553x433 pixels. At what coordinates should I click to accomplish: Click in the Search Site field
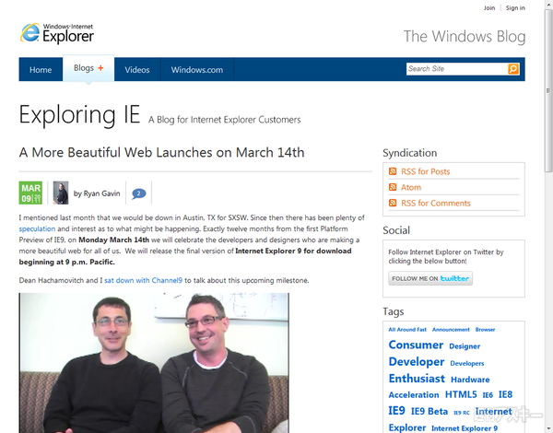(x=457, y=69)
